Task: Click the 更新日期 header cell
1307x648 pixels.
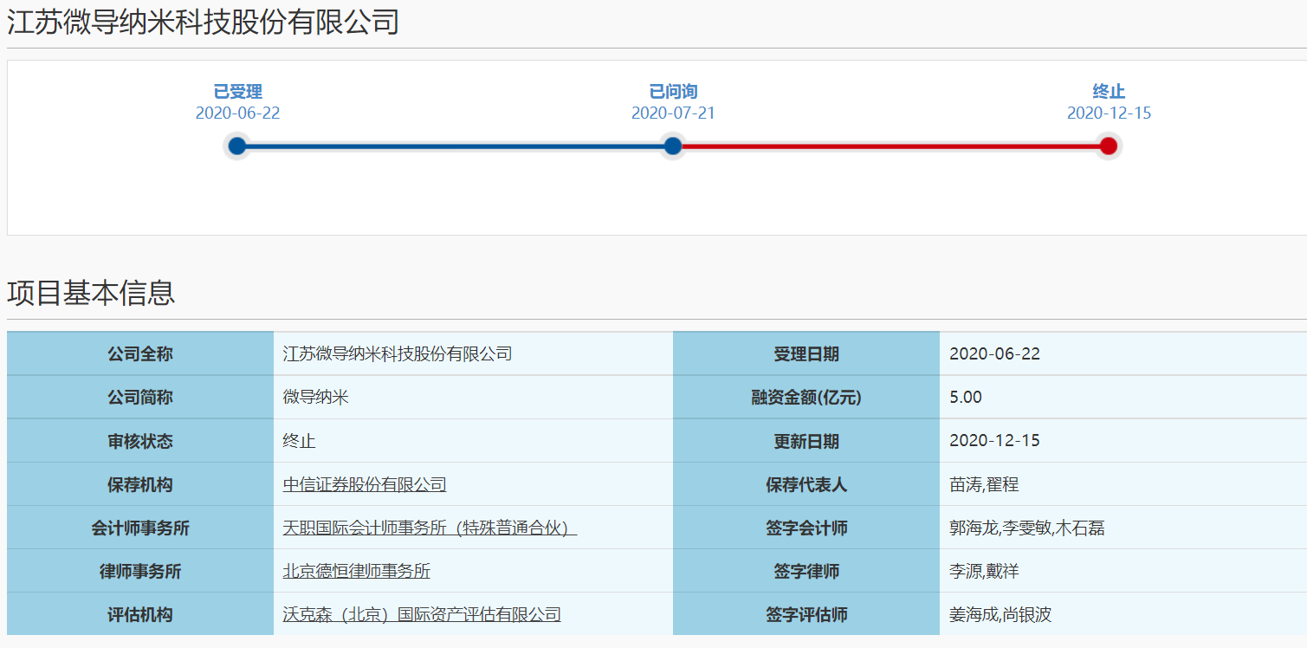Action: [806, 441]
